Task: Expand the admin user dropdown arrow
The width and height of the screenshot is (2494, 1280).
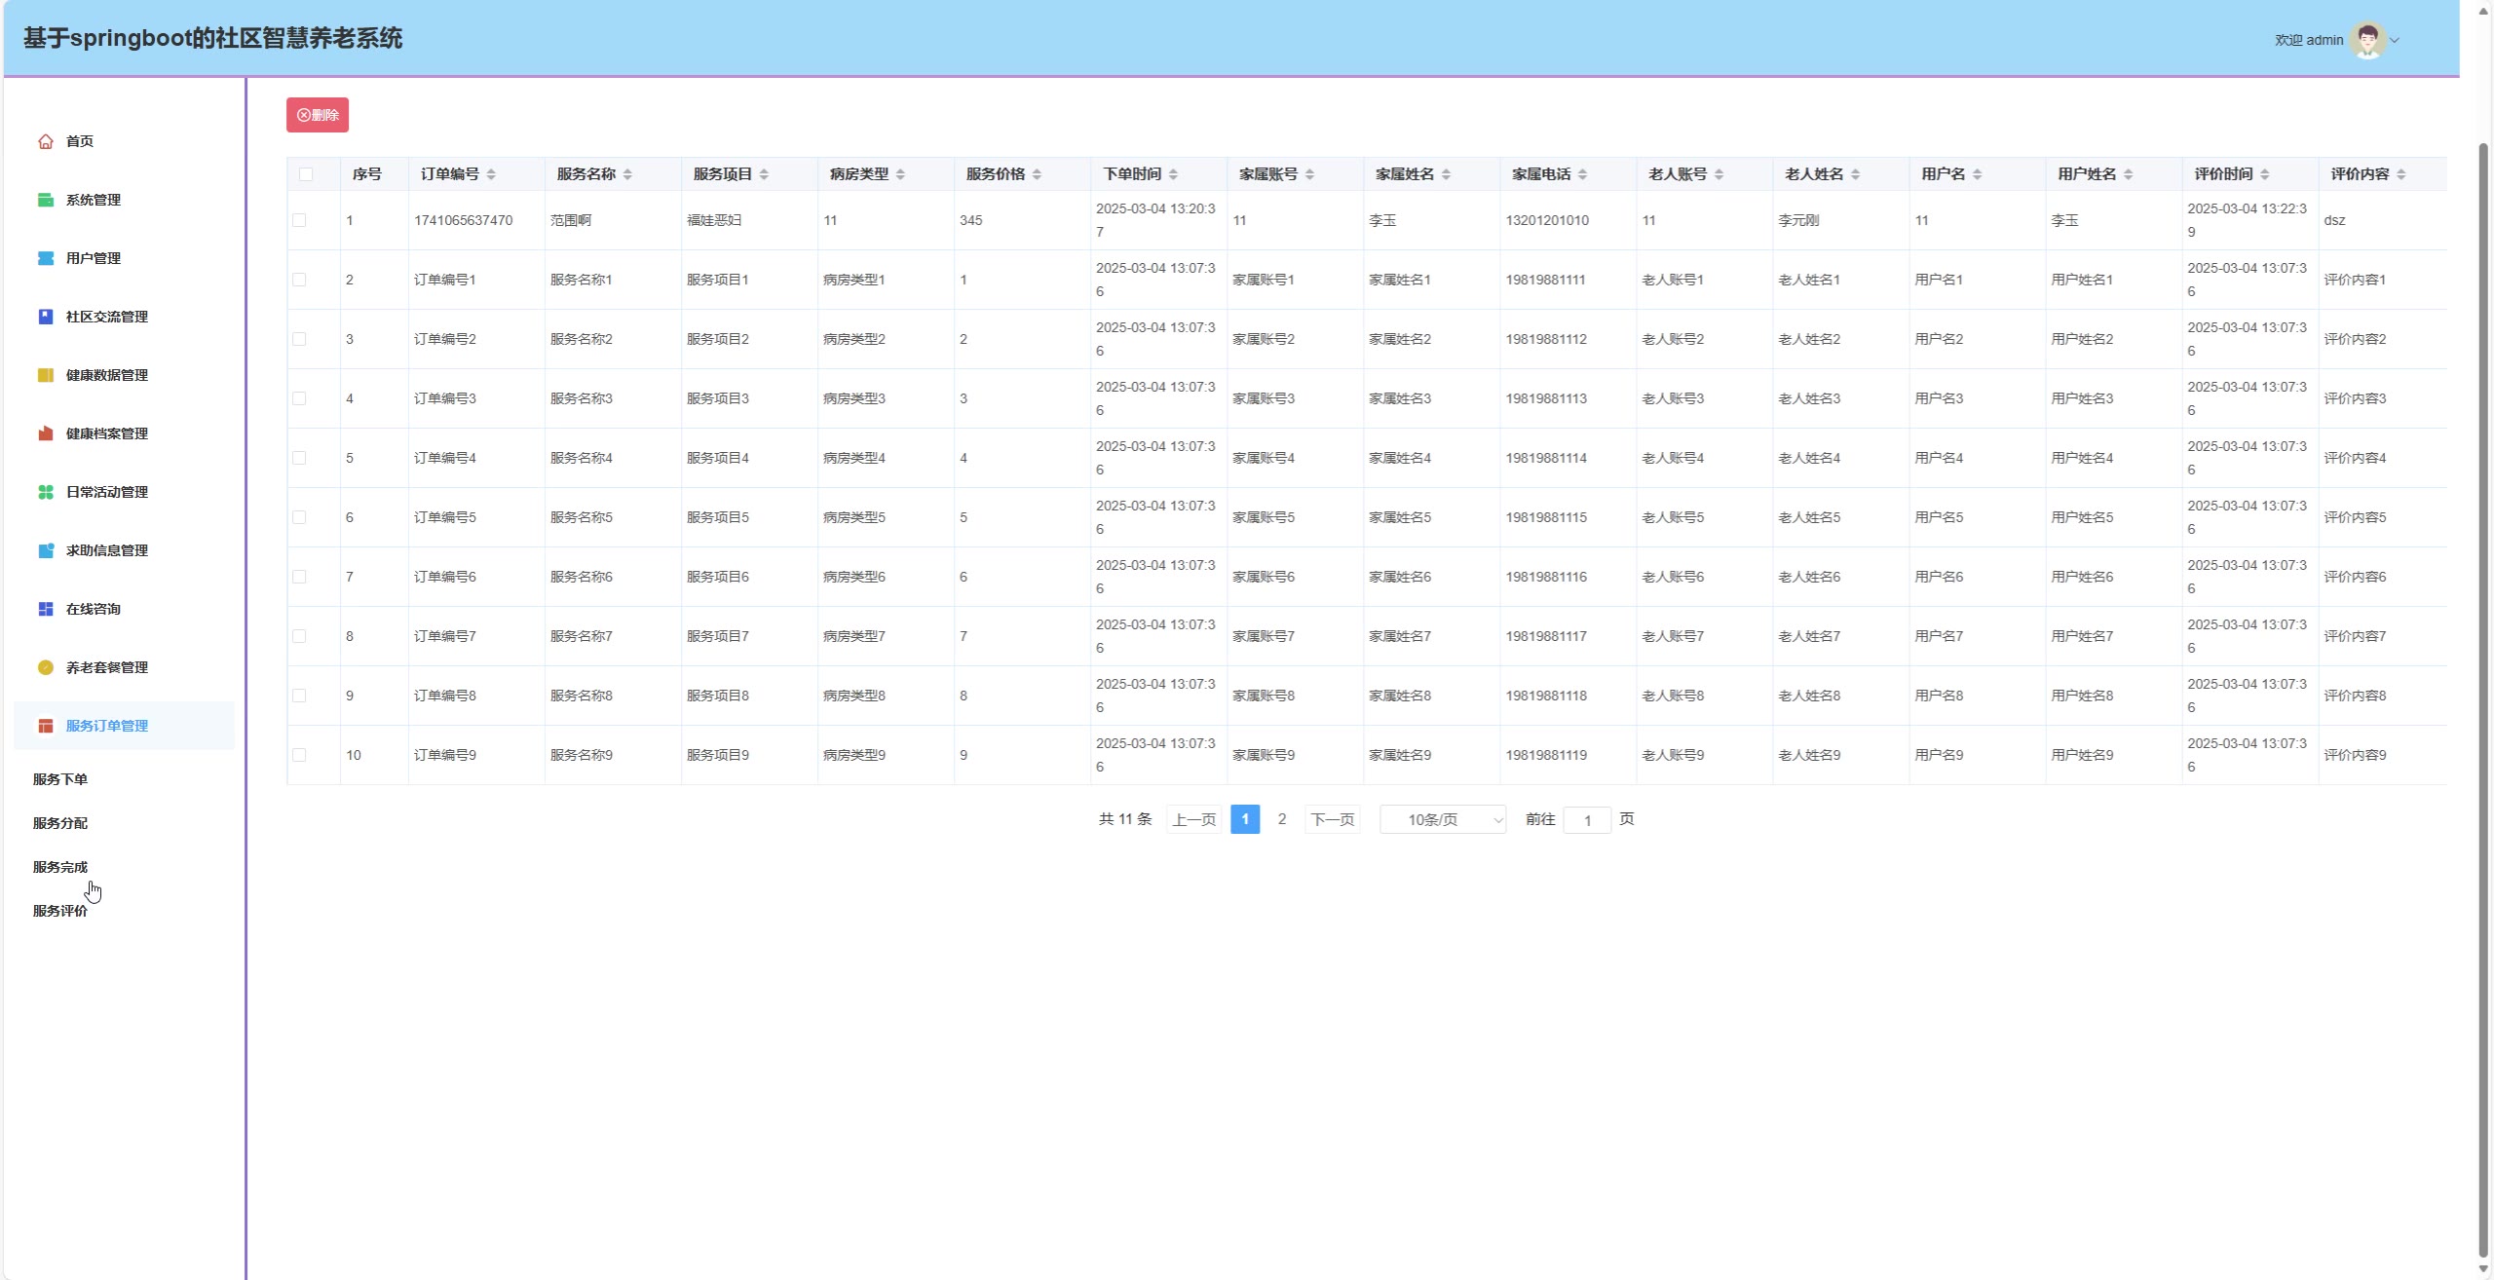Action: point(2395,41)
